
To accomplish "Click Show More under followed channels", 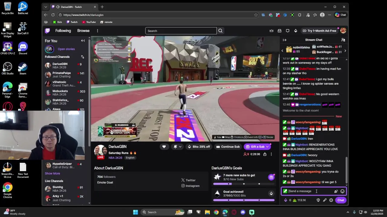I will pos(52,174).
